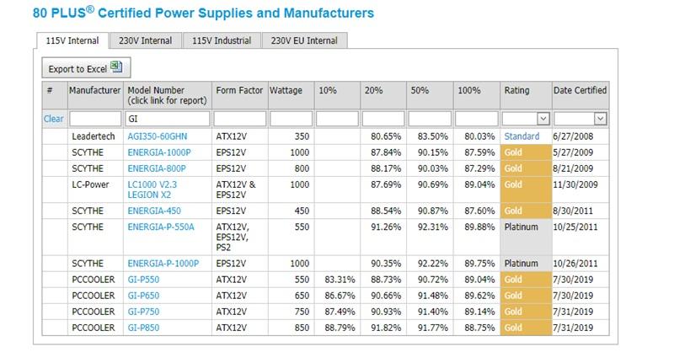Open the LC1000 V2.3 LEGION X2 report
Image resolution: width=674 pixels, height=363 pixels.
coord(152,190)
